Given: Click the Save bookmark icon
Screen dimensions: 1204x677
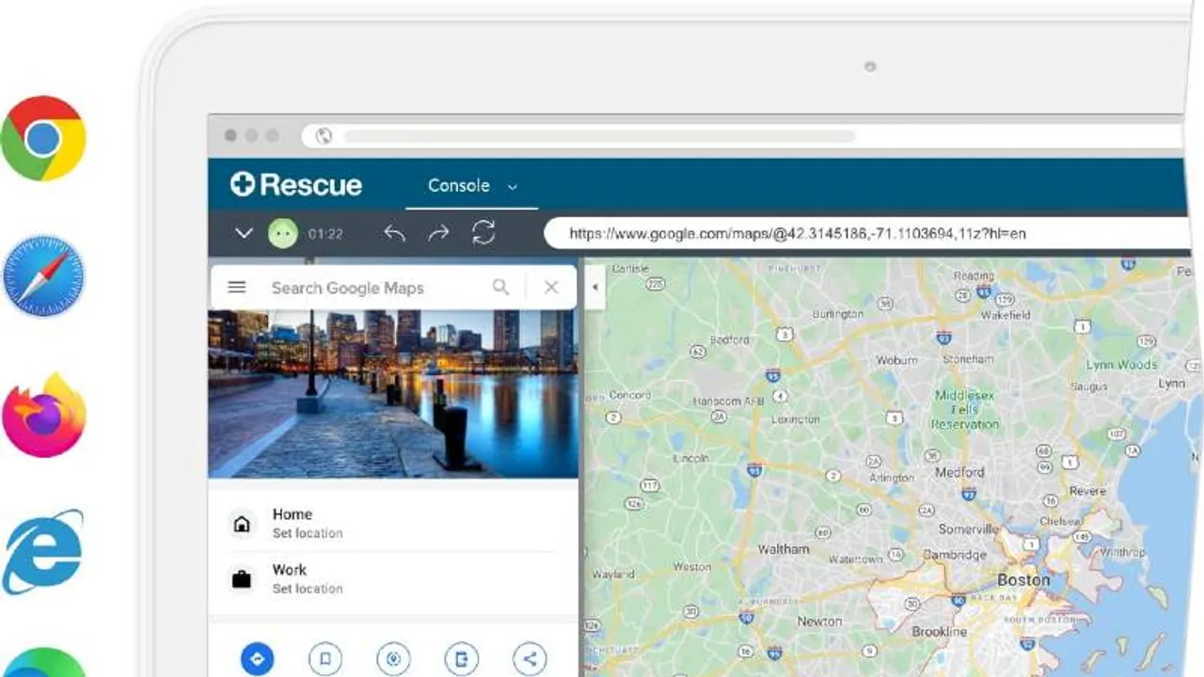Looking at the screenshot, I should click(325, 658).
